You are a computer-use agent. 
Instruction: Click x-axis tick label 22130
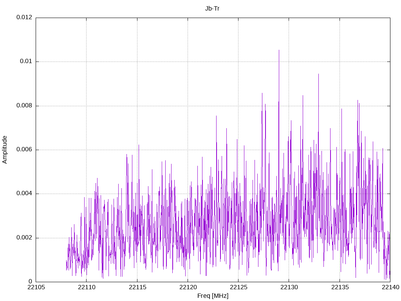pyautogui.click(x=289, y=287)
